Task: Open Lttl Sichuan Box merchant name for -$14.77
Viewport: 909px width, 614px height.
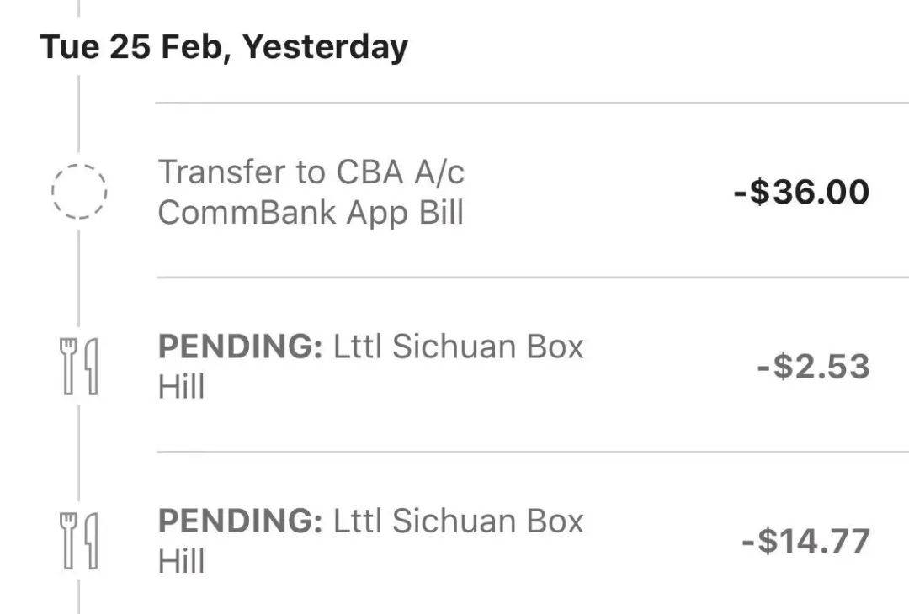Action: 458,521
